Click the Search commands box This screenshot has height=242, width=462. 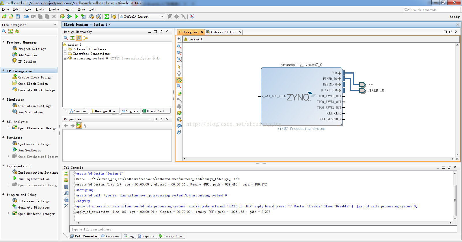click(x=432, y=10)
